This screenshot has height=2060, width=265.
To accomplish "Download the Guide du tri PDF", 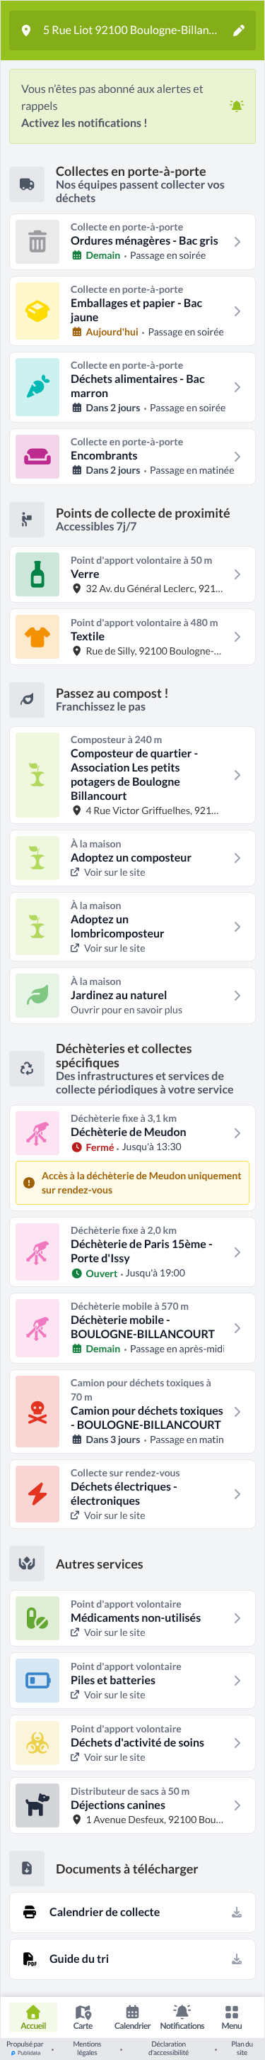I will pos(236,1959).
